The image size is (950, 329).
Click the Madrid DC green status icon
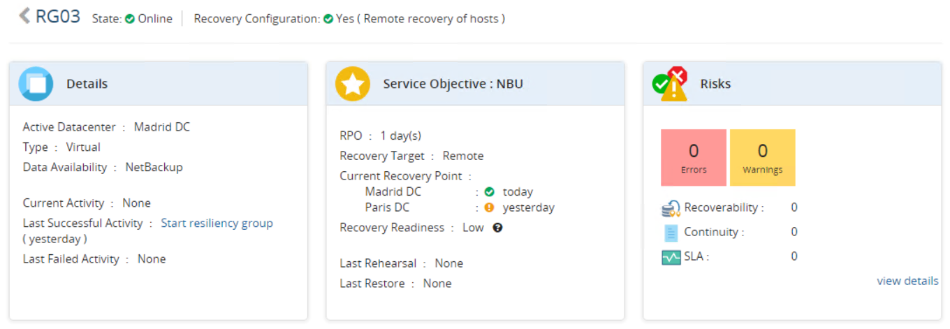point(489,191)
